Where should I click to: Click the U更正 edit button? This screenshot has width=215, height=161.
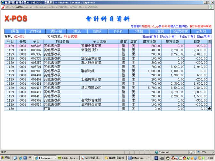click(x=77, y=31)
